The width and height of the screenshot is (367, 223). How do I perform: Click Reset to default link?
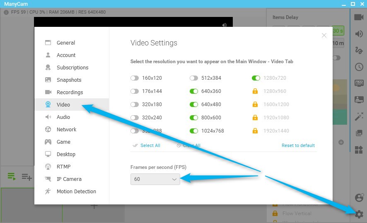click(x=298, y=145)
